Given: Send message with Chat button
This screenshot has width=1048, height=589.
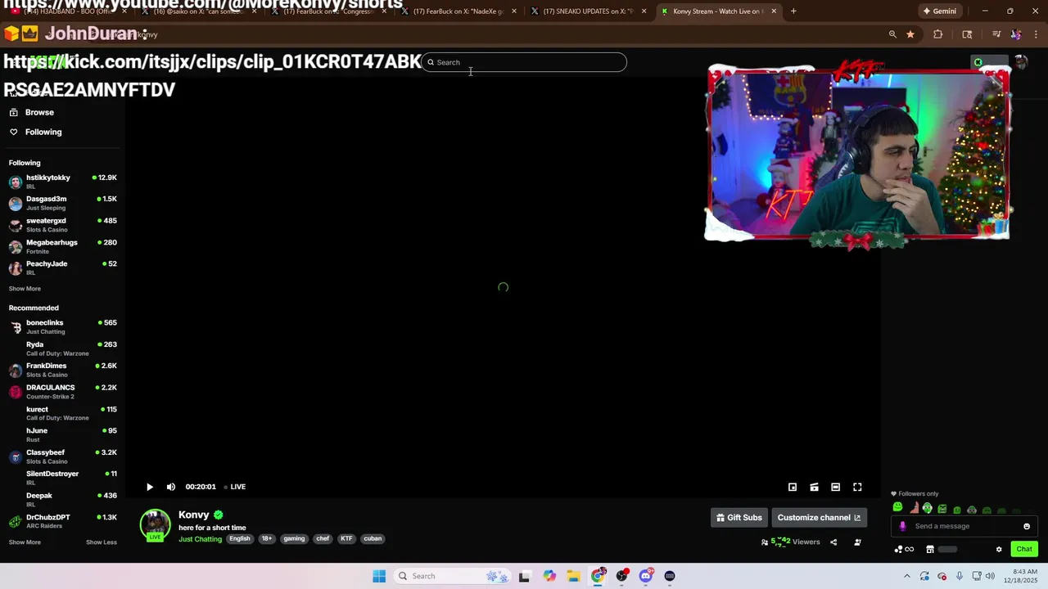Looking at the screenshot, I should (1024, 549).
